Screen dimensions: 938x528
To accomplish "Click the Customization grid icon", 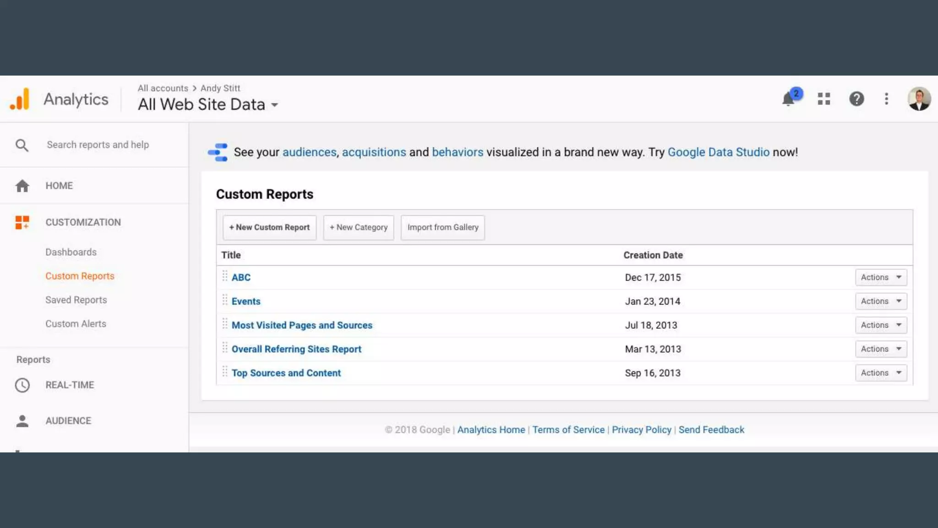I will [x=22, y=222].
